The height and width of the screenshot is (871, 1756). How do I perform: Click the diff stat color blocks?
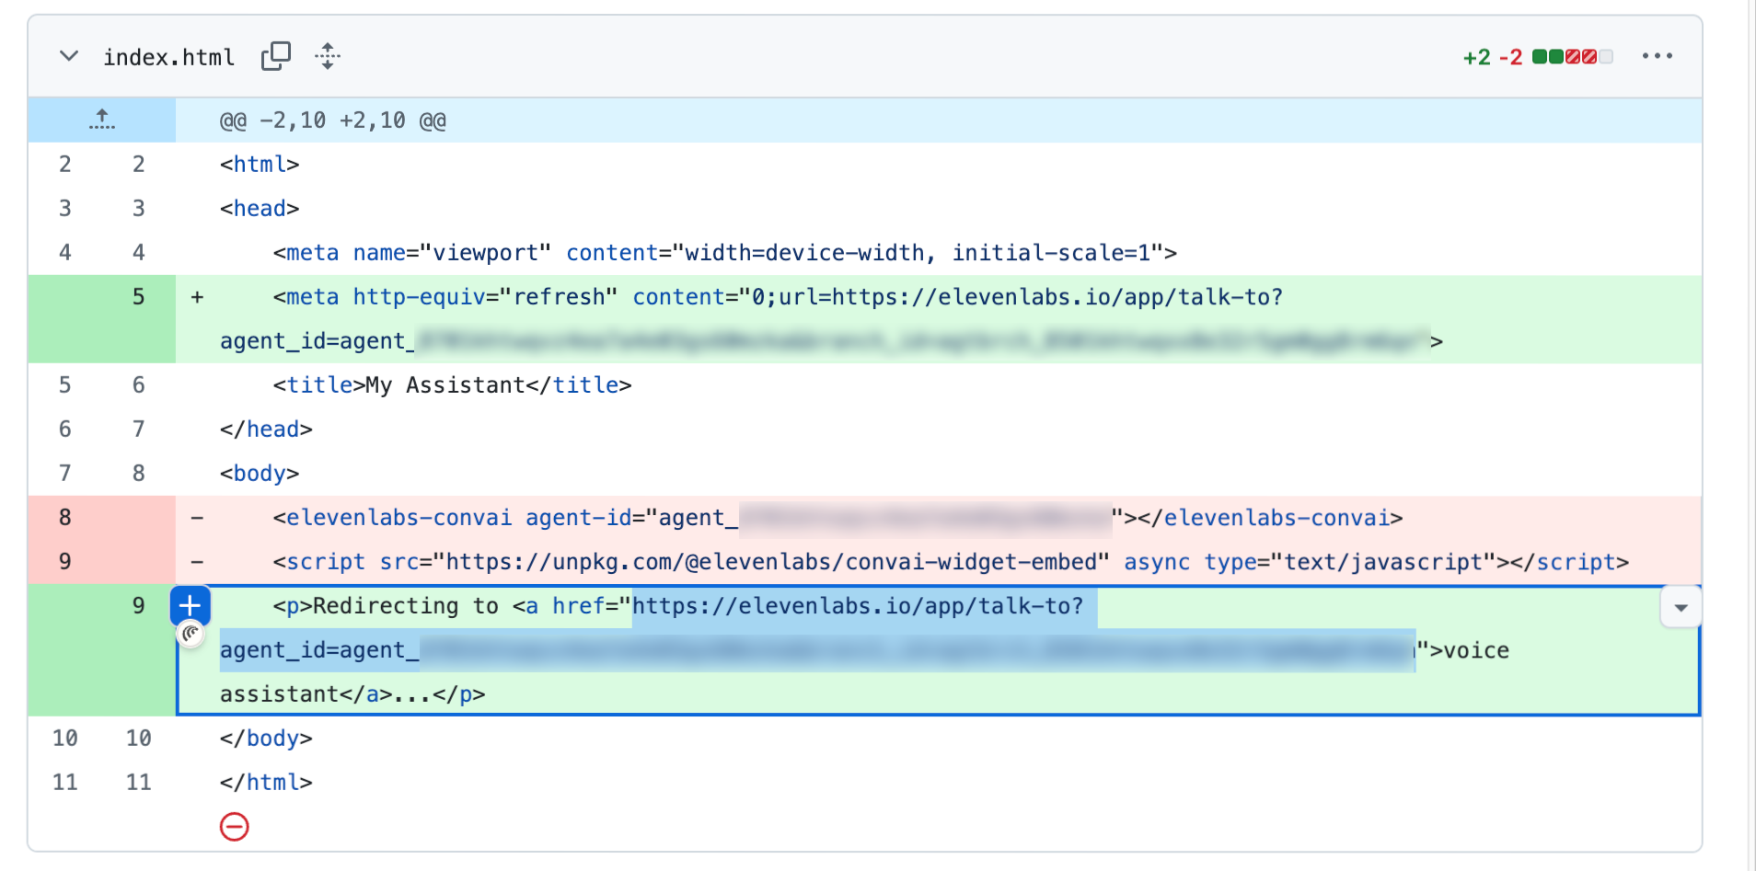coord(1573,57)
